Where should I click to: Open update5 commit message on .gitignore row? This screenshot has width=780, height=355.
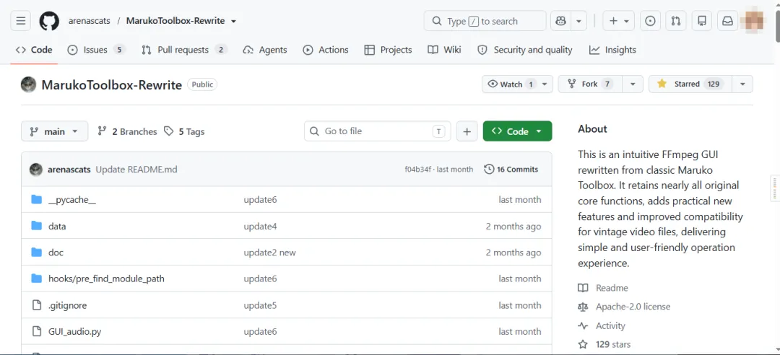(260, 305)
